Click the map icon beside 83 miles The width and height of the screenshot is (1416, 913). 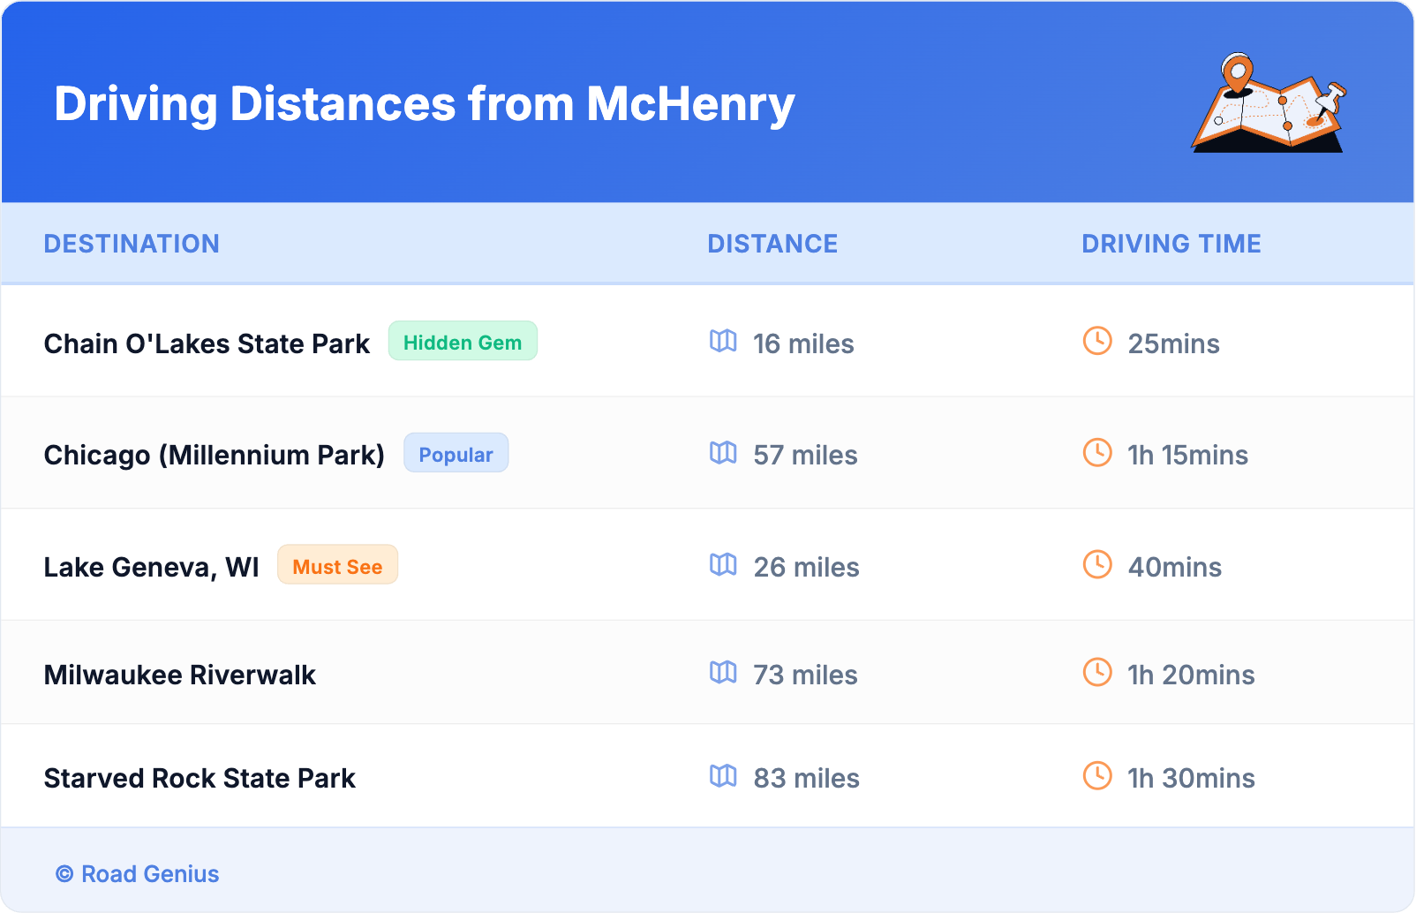click(723, 776)
